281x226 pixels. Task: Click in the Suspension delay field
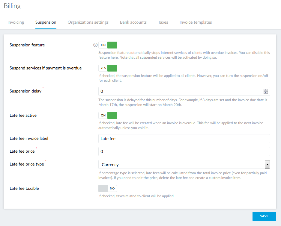[x=180, y=91]
